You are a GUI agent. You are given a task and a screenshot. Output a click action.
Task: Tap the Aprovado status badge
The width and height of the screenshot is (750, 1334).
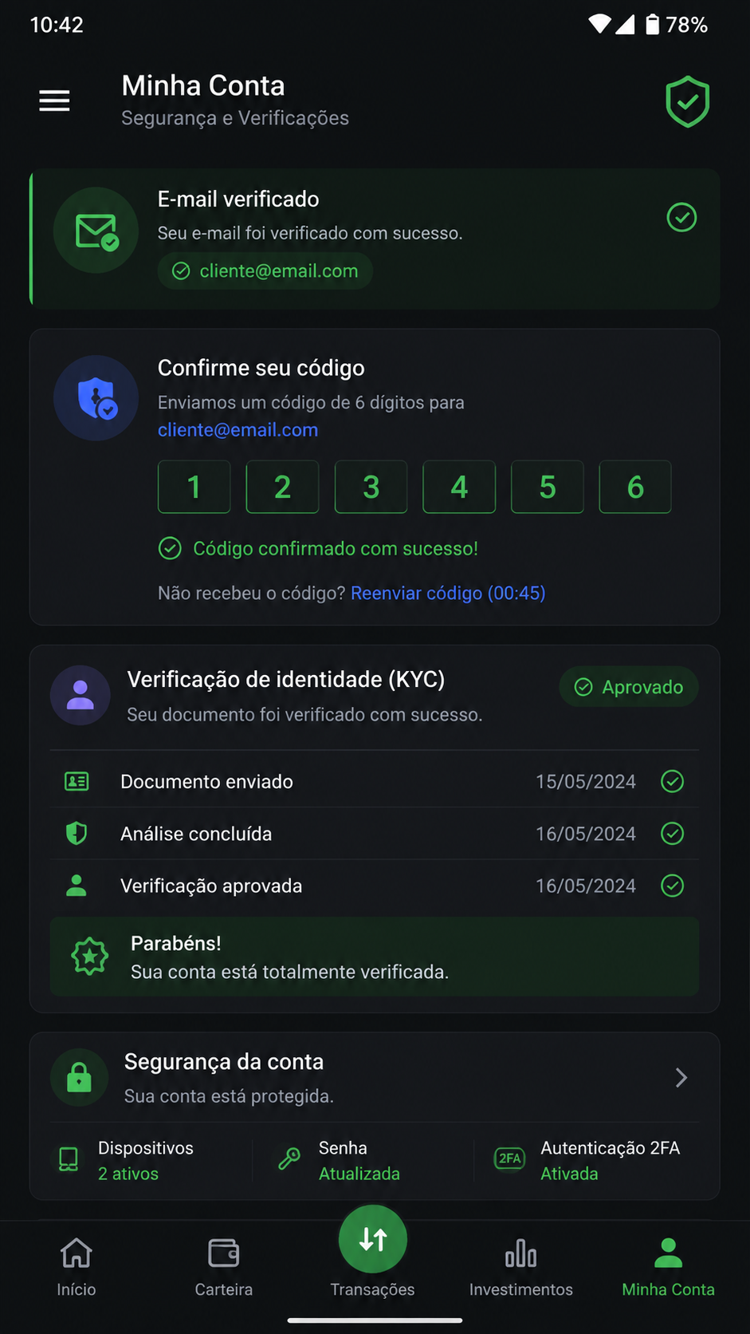[x=629, y=687]
